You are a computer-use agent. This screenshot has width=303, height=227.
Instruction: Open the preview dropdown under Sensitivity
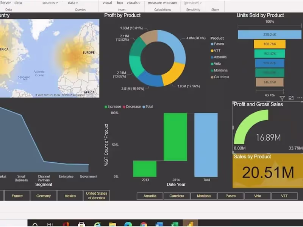click(x=193, y=3)
